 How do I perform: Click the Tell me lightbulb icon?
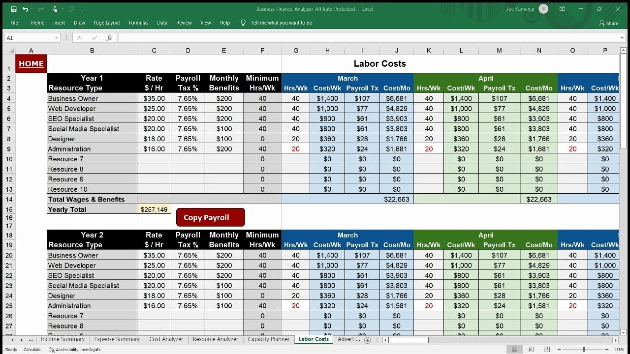(243, 23)
